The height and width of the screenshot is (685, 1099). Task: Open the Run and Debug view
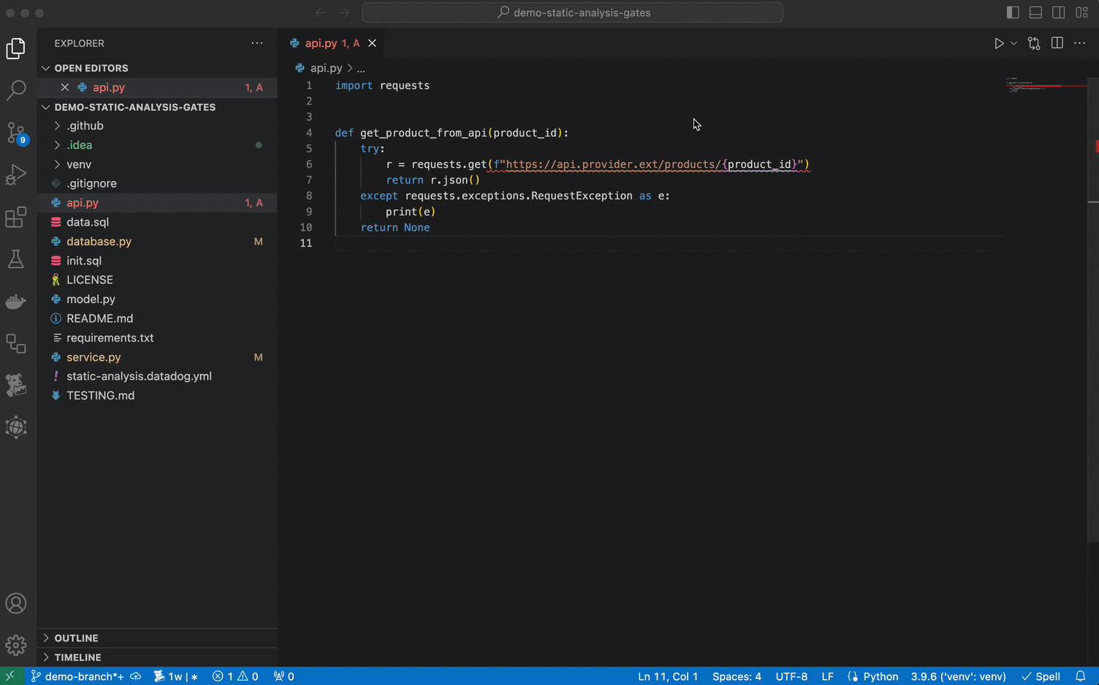(16, 175)
